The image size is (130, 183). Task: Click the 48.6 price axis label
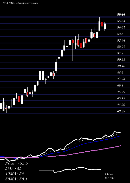point(120,73)
